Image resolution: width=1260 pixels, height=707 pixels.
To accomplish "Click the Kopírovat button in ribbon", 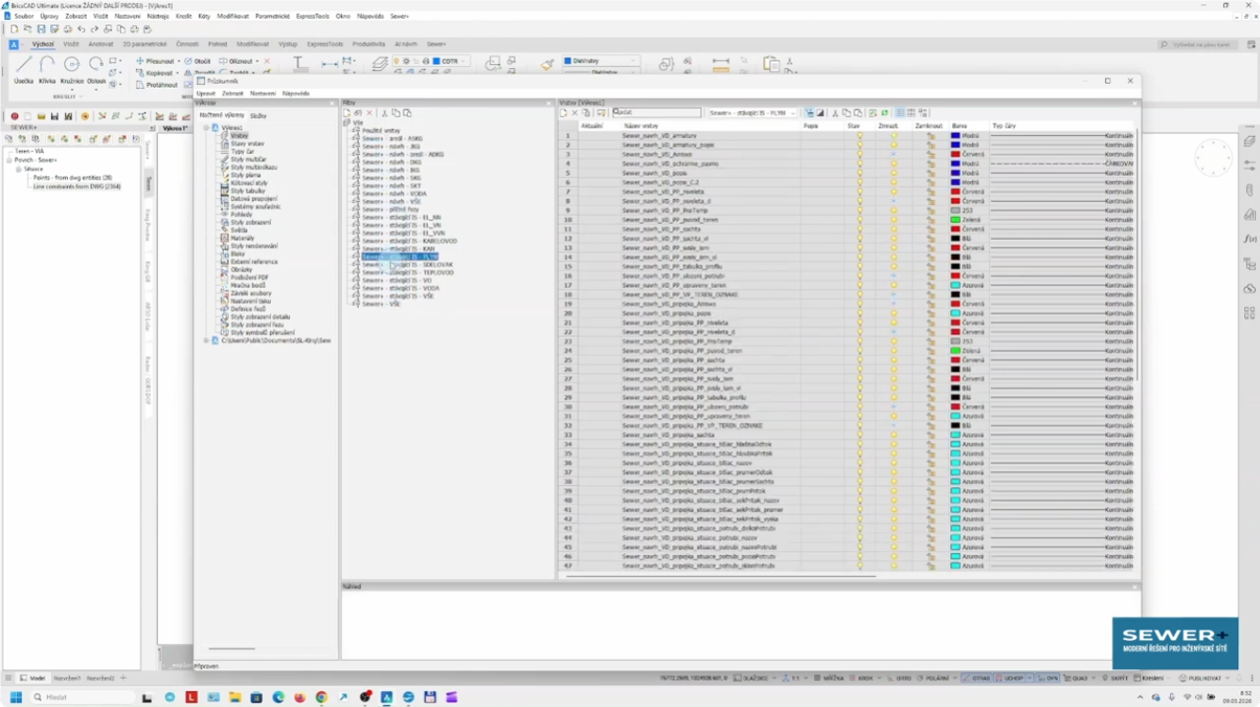I will coord(157,73).
